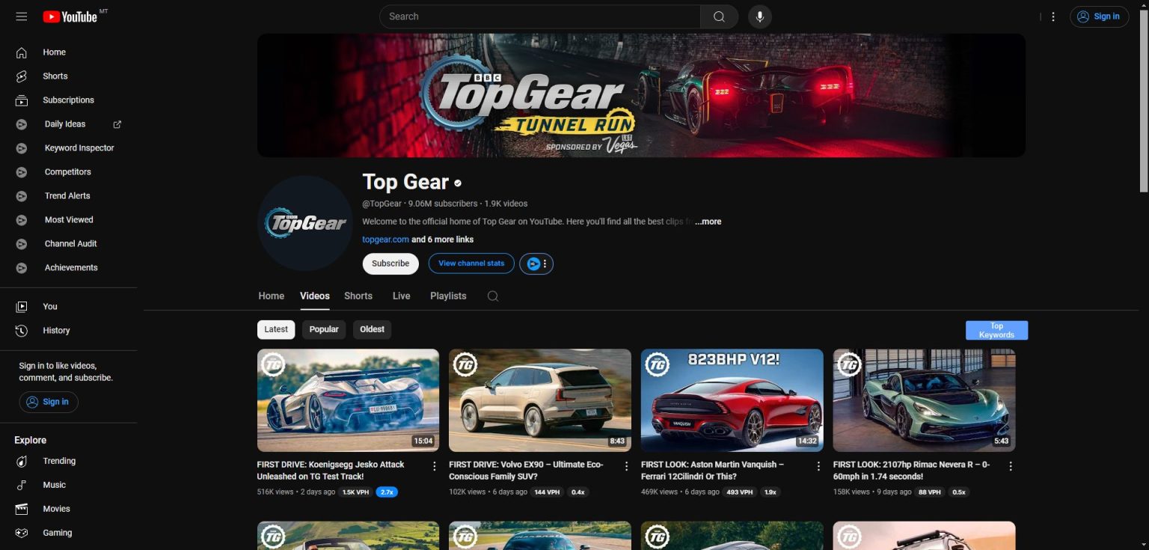Expand the channel description with more
1149x550 pixels.
coord(708,221)
